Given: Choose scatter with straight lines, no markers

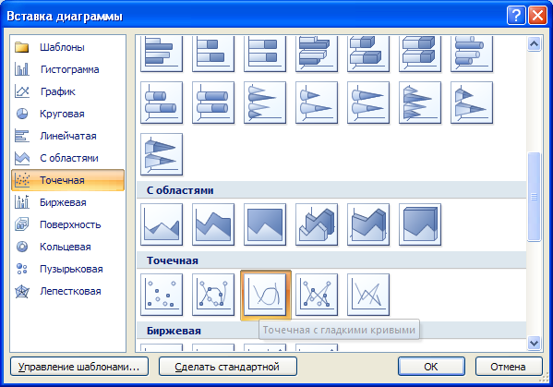Looking at the screenshot, I should pos(368,295).
